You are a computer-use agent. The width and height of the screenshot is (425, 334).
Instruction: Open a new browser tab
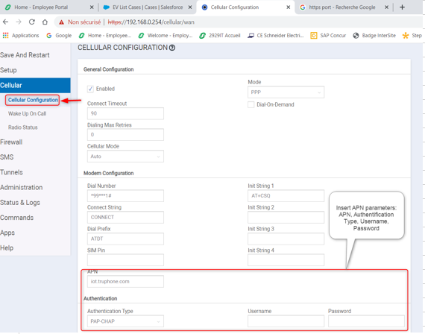point(402,7)
